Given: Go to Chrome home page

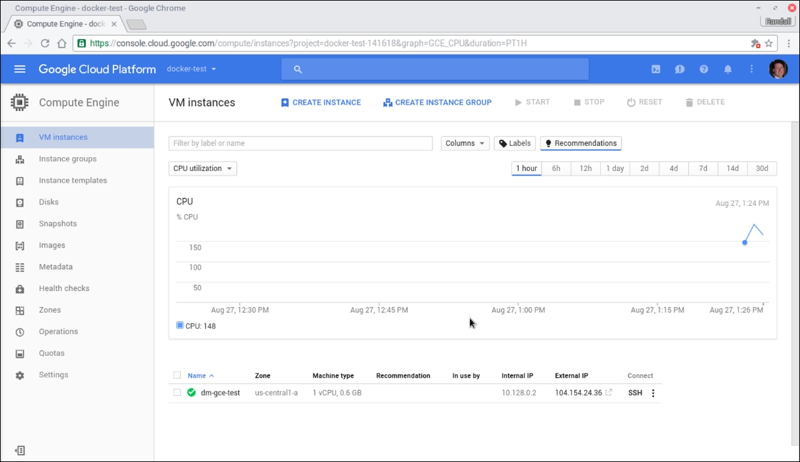Looking at the screenshot, I should [x=61, y=44].
